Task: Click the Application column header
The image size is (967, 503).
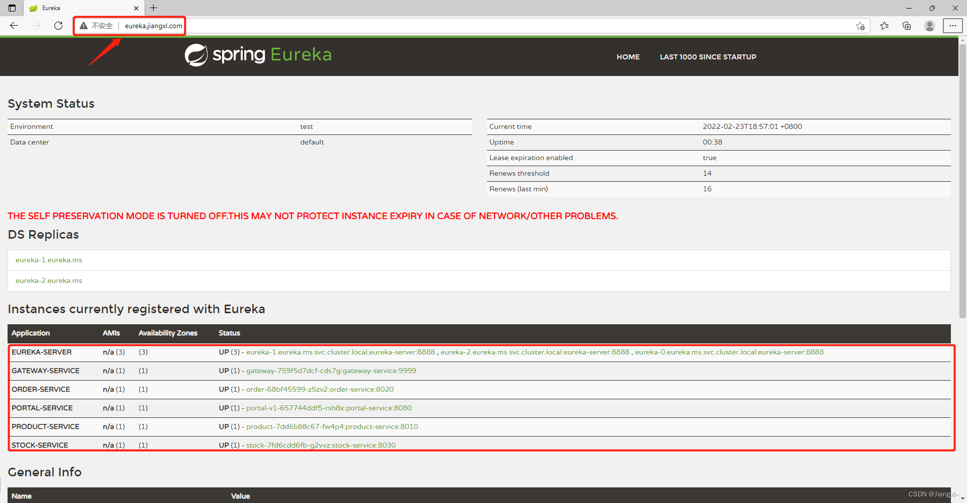Action: 31,333
